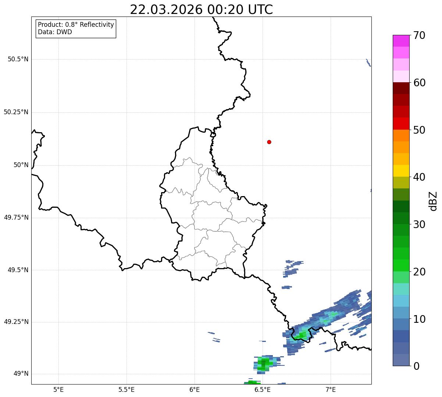The height and width of the screenshot is (397, 442).
Task: Click the 50.25°N latitude label
Action: click(16, 112)
